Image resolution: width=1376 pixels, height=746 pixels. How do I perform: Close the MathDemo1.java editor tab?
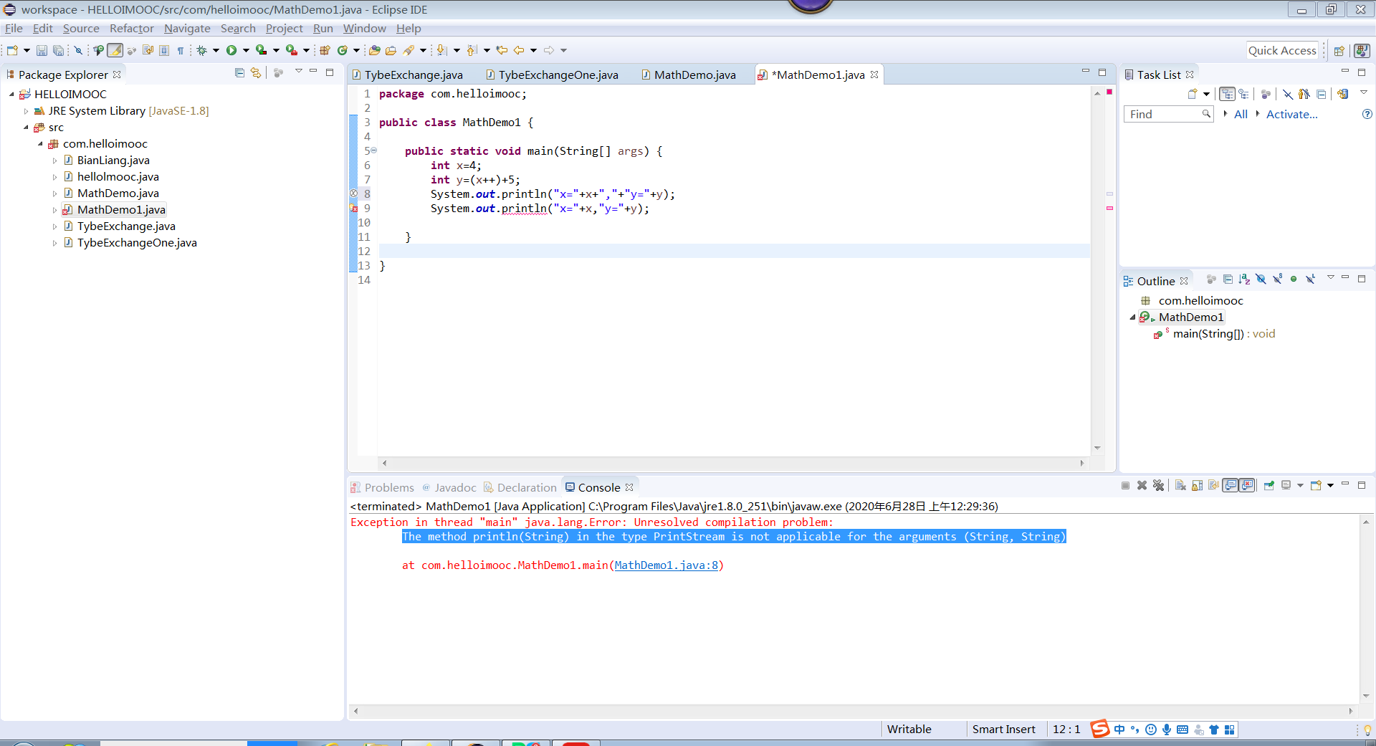pos(874,75)
